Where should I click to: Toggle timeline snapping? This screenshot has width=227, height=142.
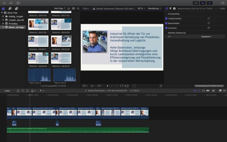[x=208, y=91]
